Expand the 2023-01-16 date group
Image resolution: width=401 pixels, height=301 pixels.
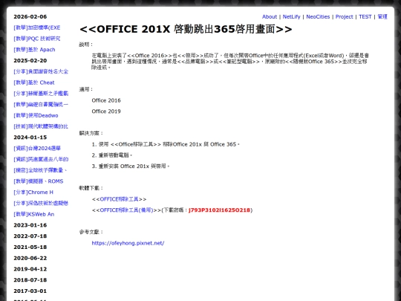coord(30,225)
